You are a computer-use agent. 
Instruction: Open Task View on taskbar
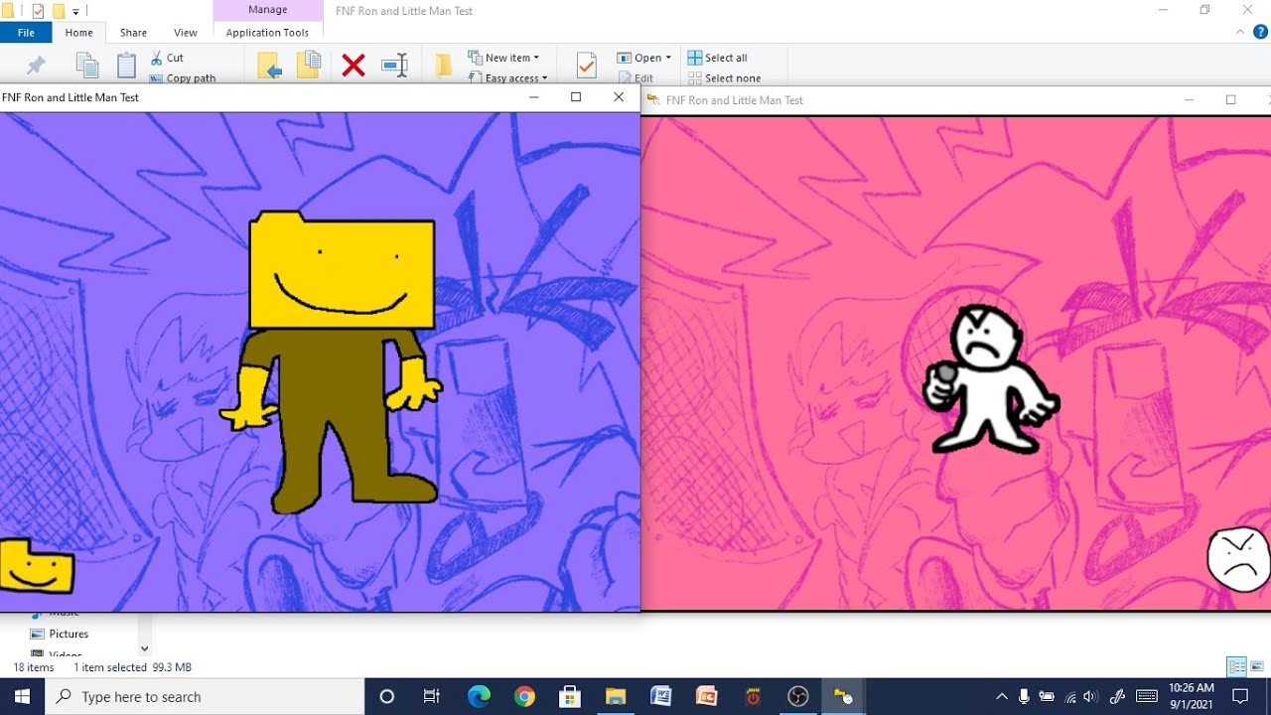pos(432,696)
